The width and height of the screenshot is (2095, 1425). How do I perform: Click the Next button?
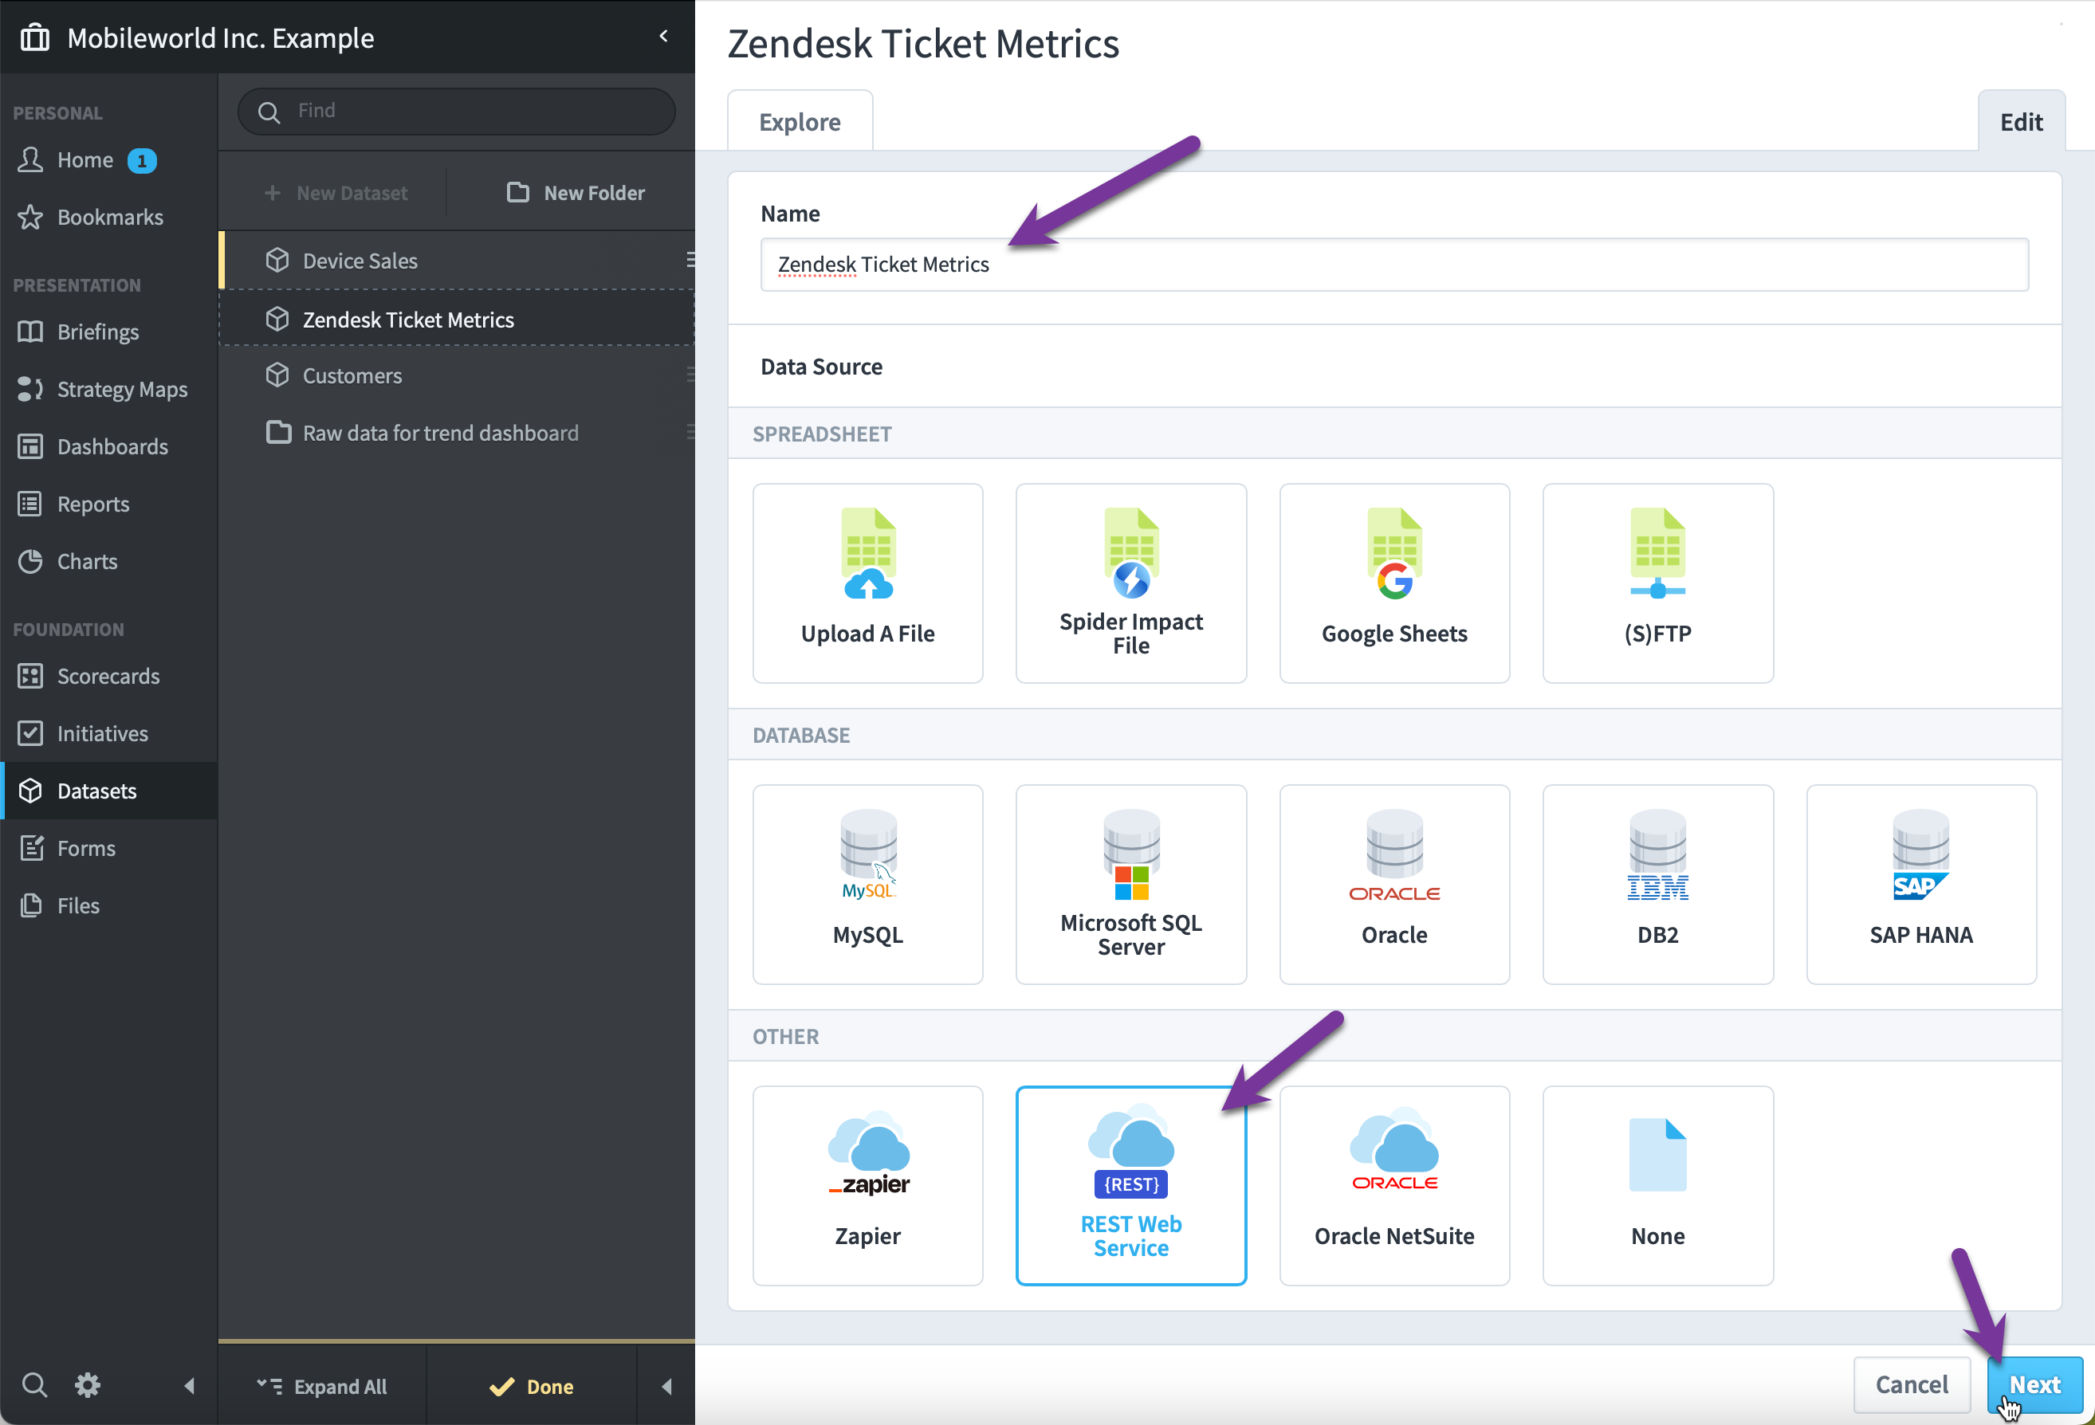coord(2034,1384)
